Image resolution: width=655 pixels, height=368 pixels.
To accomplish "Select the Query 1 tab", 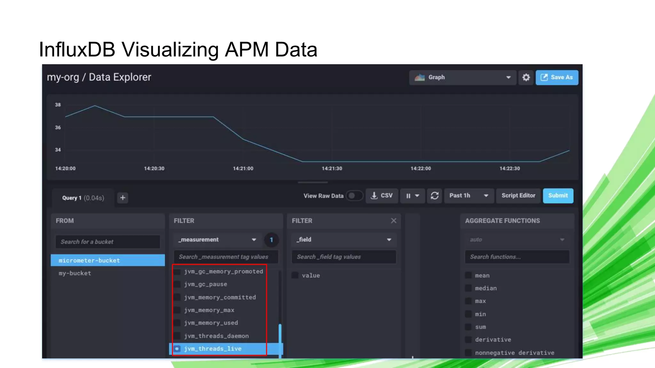I will coord(83,198).
